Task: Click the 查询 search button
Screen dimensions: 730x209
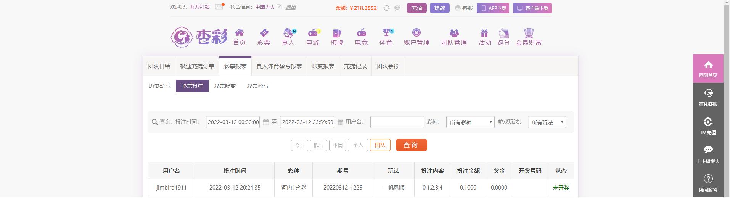Action: pos(411,145)
